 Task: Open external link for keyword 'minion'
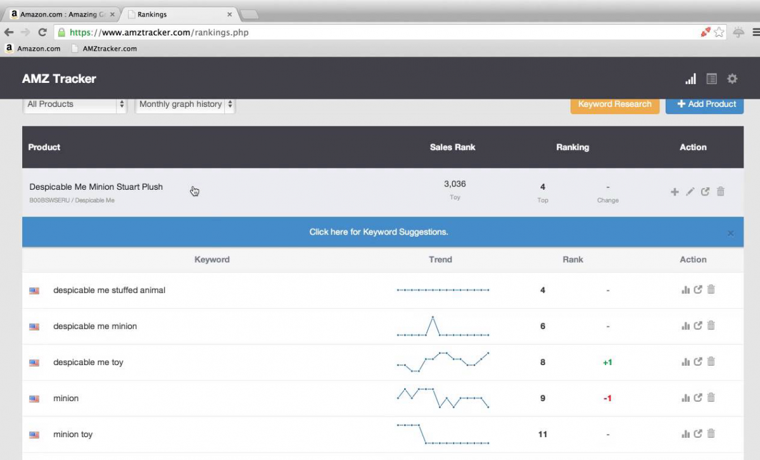pyautogui.click(x=698, y=397)
